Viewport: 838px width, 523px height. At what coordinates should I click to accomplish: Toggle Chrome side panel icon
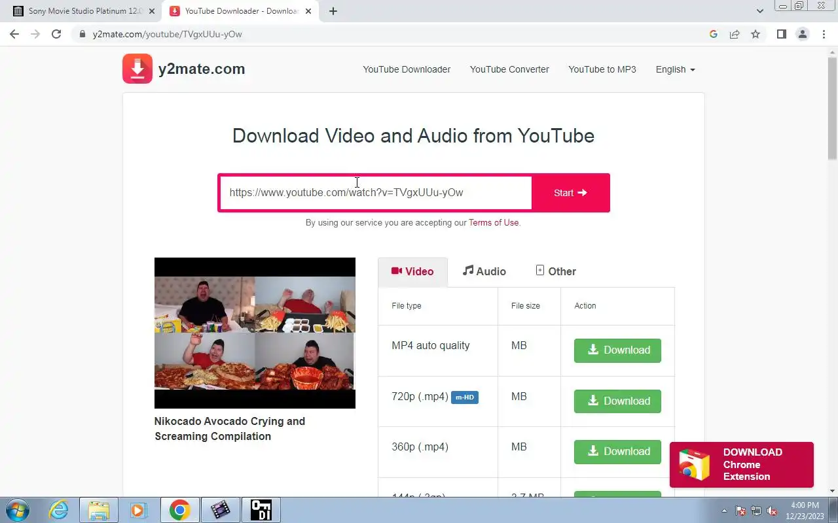781,34
